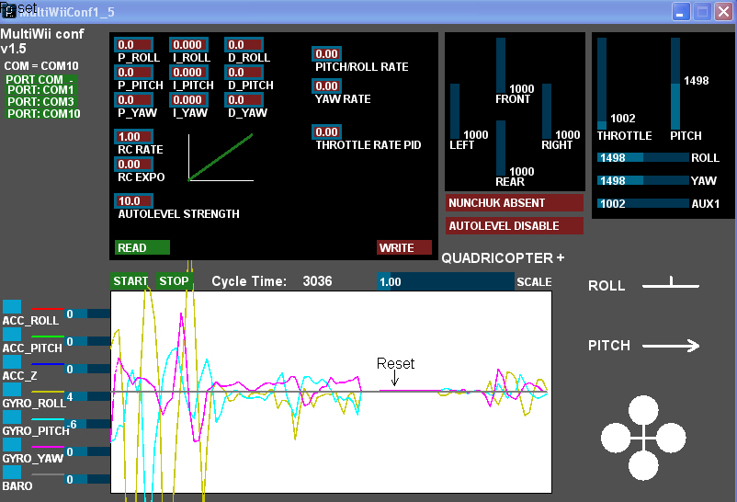Image resolution: width=737 pixels, height=502 pixels.
Task: Click the LEFT motor output bar
Action: (x=455, y=111)
